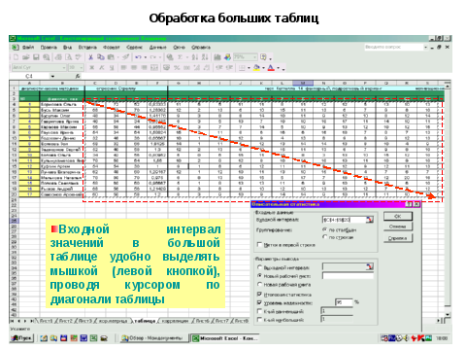Click the New workbook icon in toolbar
Image resolution: width=466 pixels, height=350 pixels.
(x=16, y=57)
